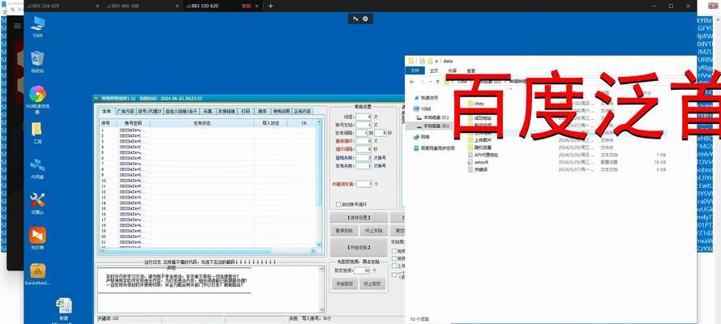Launch the BaiduNetdisk desktop icon
This screenshot has height=324, width=721.
[37, 274]
